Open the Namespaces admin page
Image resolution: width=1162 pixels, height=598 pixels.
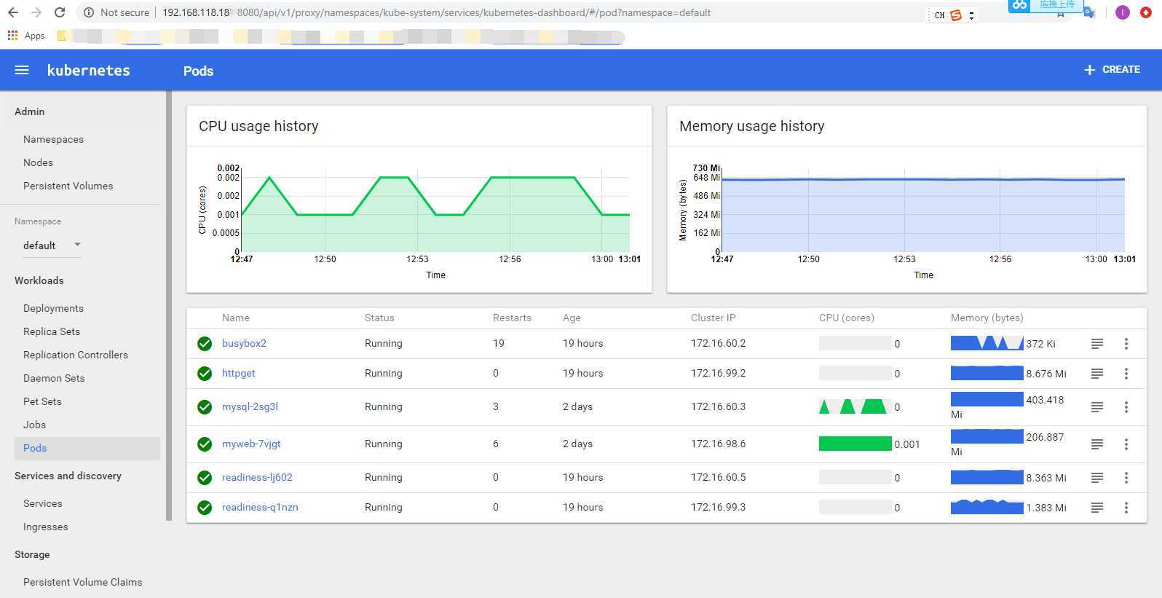[x=53, y=139]
